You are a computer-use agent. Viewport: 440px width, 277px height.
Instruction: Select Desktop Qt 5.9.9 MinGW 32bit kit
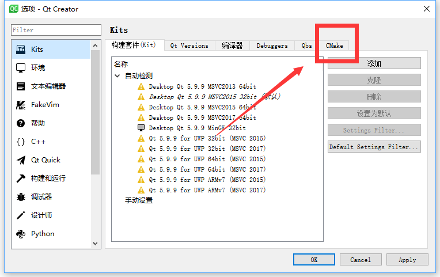click(198, 128)
